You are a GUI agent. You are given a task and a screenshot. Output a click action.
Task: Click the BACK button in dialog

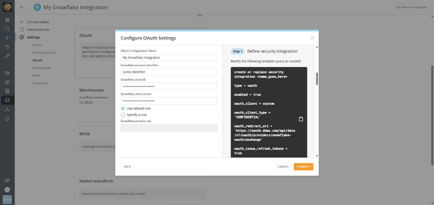[127, 167]
